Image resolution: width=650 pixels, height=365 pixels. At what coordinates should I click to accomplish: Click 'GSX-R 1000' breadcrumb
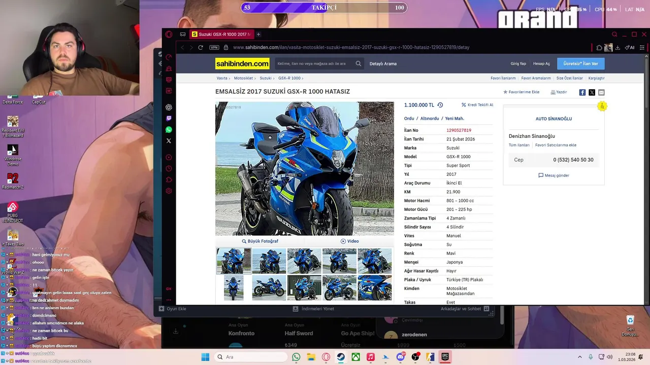pos(289,78)
